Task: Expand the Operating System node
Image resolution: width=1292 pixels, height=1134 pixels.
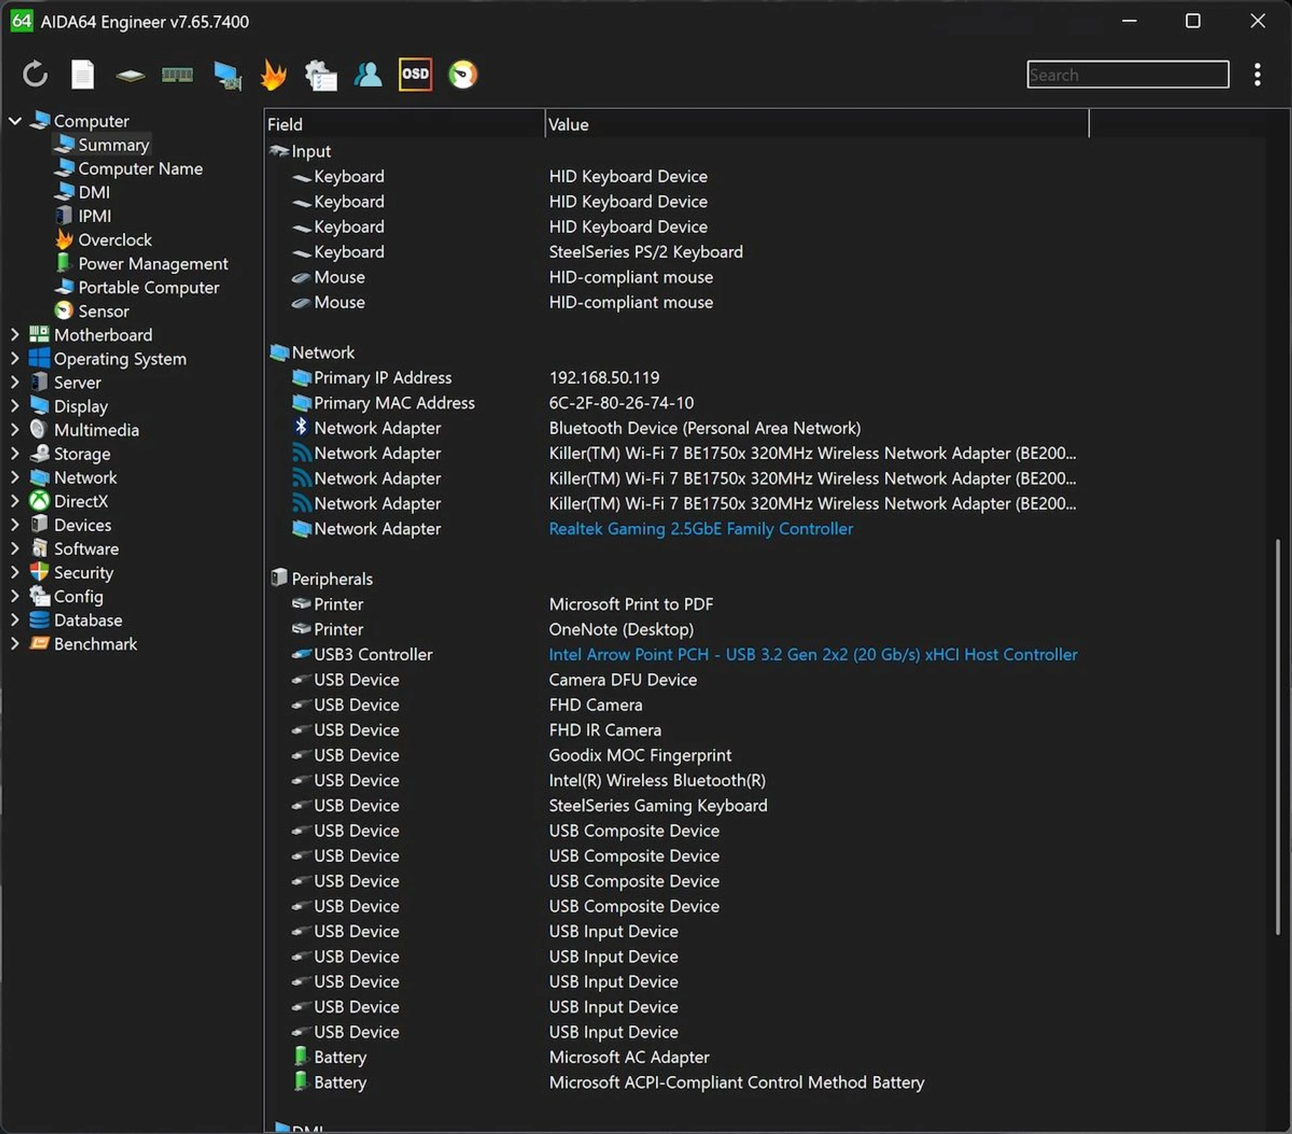Action: tap(15, 359)
